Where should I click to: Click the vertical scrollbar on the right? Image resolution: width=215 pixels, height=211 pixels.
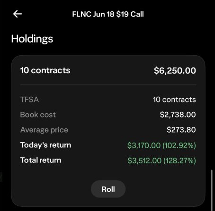212,190
